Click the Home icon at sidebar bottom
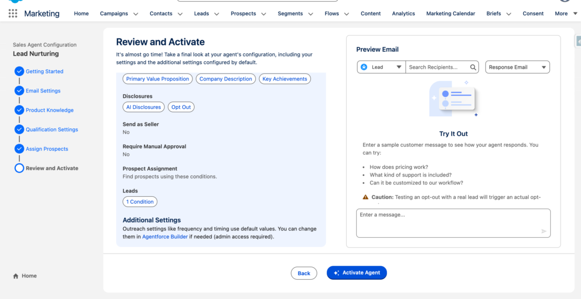This screenshot has height=299, width=581. click(16, 276)
